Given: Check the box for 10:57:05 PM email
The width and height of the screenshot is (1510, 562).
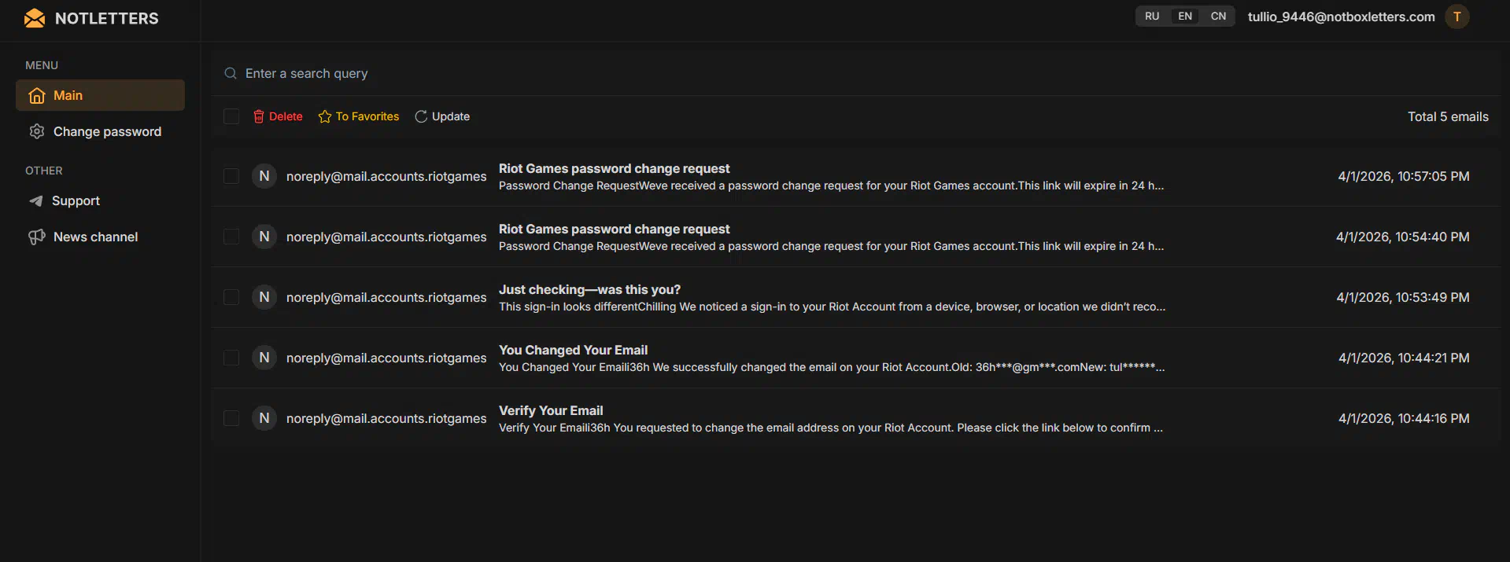Looking at the screenshot, I should click(231, 176).
